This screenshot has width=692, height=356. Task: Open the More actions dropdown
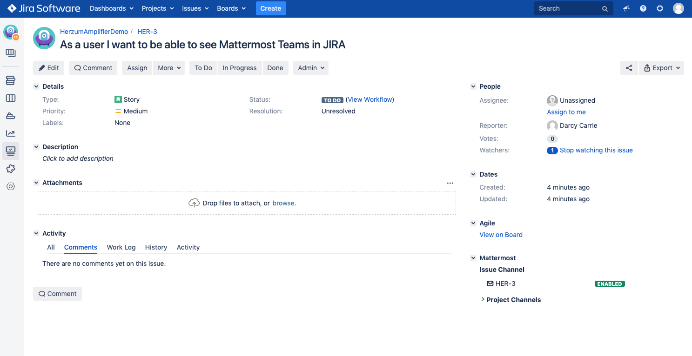click(168, 68)
